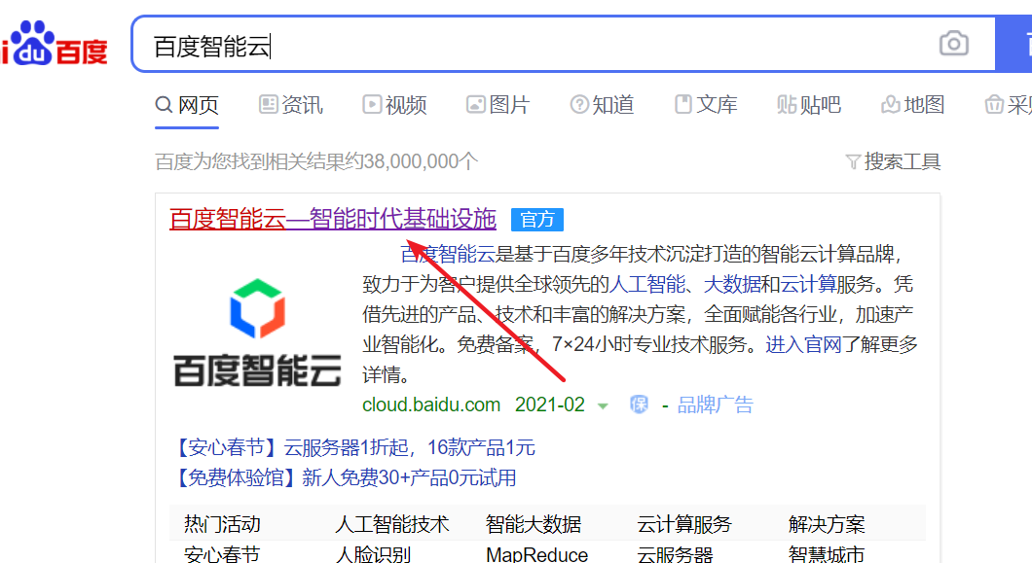Open result 百度智能云—智能时代基础设施

click(x=333, y=219)
